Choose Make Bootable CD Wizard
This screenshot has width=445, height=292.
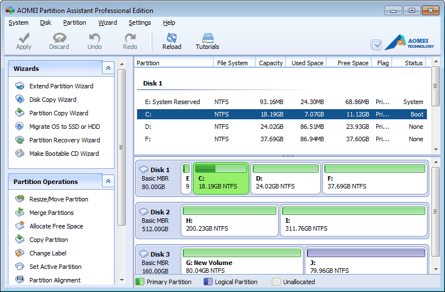click(64, 154)
